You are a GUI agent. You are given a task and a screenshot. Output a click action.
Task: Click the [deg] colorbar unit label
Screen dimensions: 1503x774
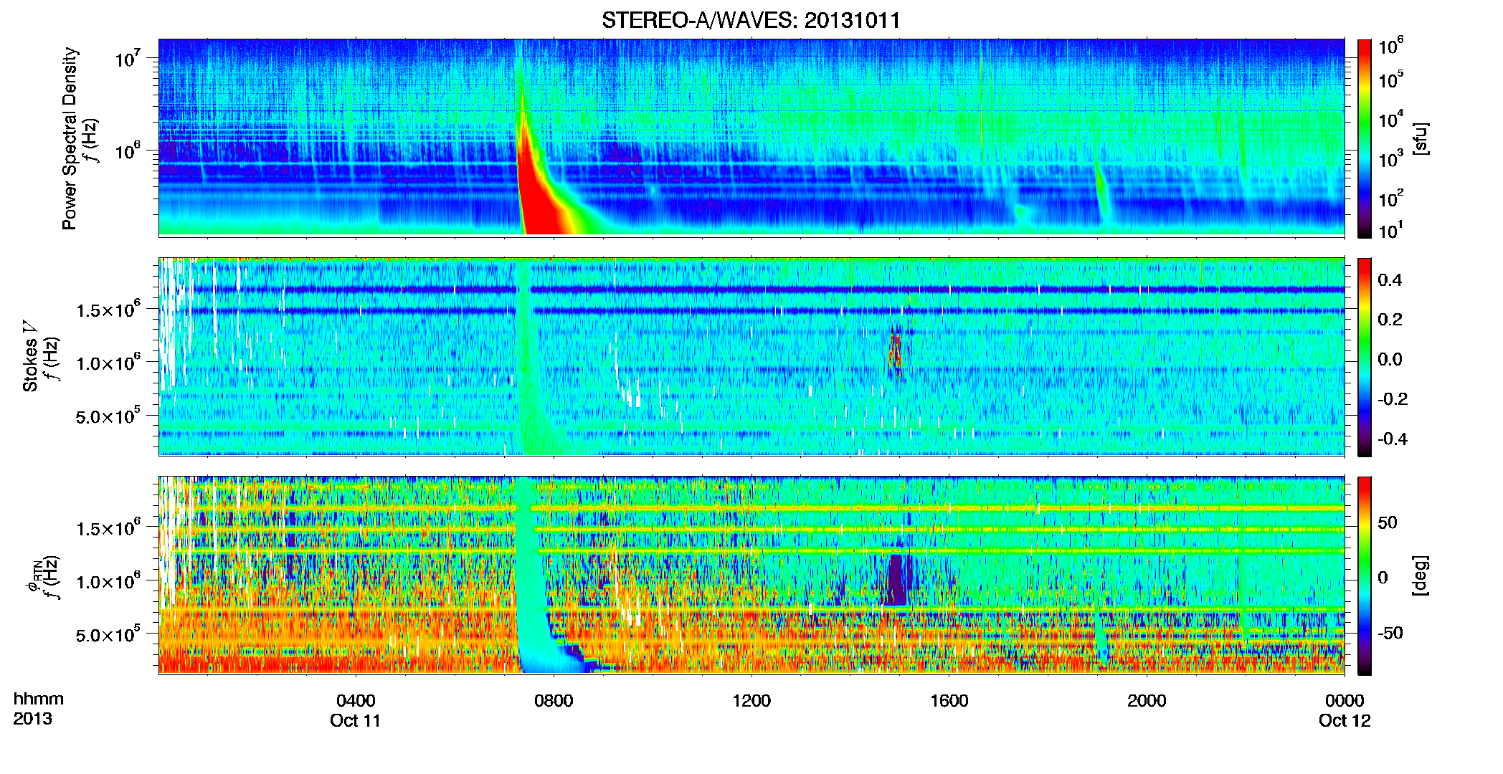point(1421,575)
